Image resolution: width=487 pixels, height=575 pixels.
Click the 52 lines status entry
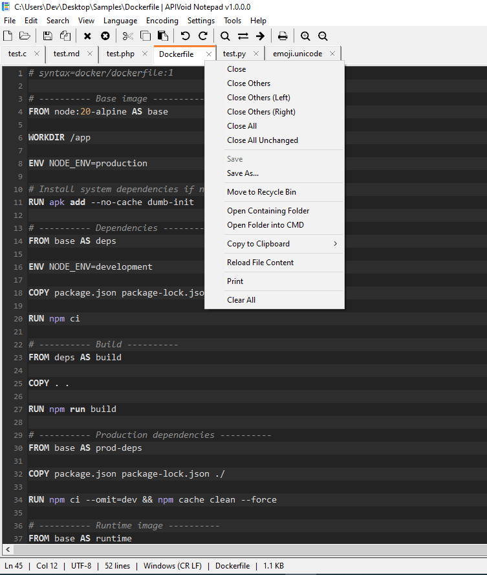(x=117, y=566)
